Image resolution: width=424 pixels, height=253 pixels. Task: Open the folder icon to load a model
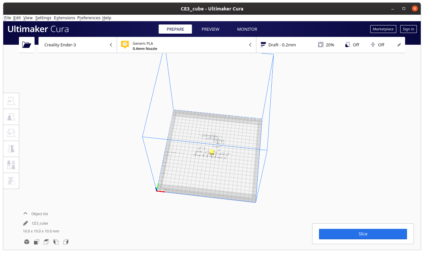[x=26, y=45]
